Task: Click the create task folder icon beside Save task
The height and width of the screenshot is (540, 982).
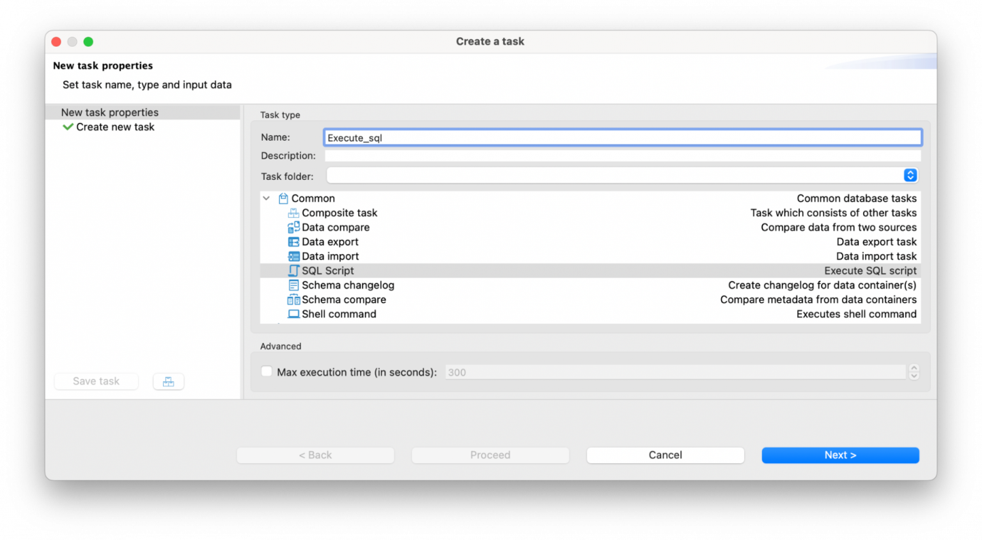Action: pos(168,381)
